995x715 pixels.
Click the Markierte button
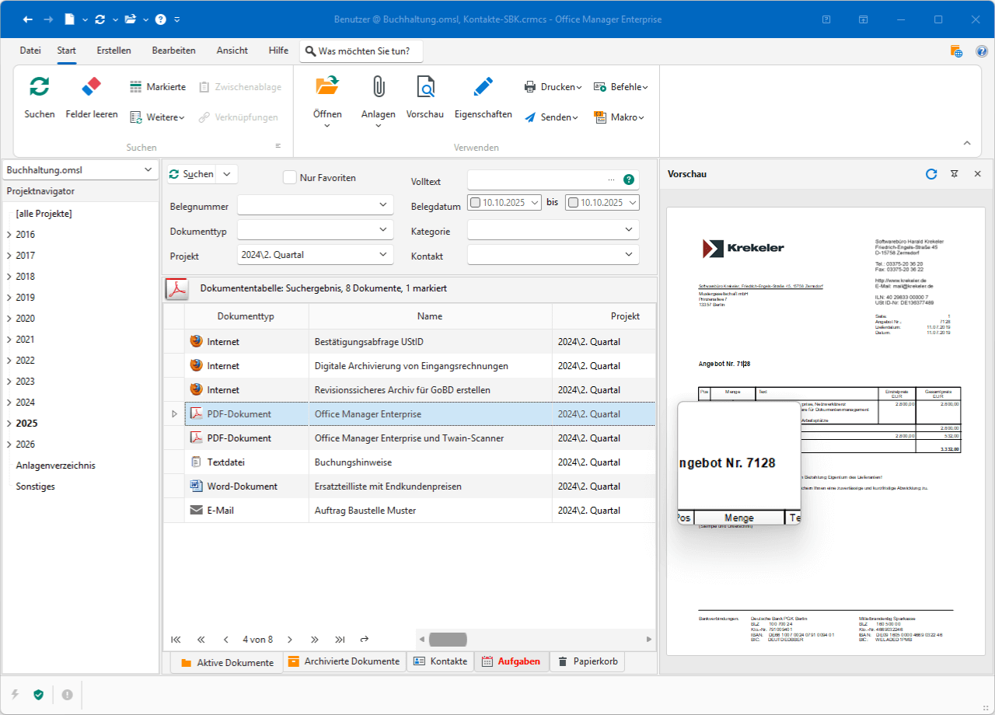click(x=158, y=87)
